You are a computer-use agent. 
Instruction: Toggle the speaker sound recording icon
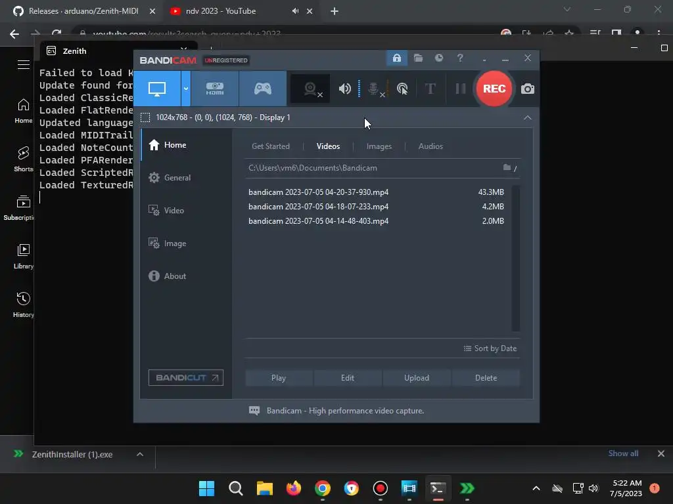344,89
